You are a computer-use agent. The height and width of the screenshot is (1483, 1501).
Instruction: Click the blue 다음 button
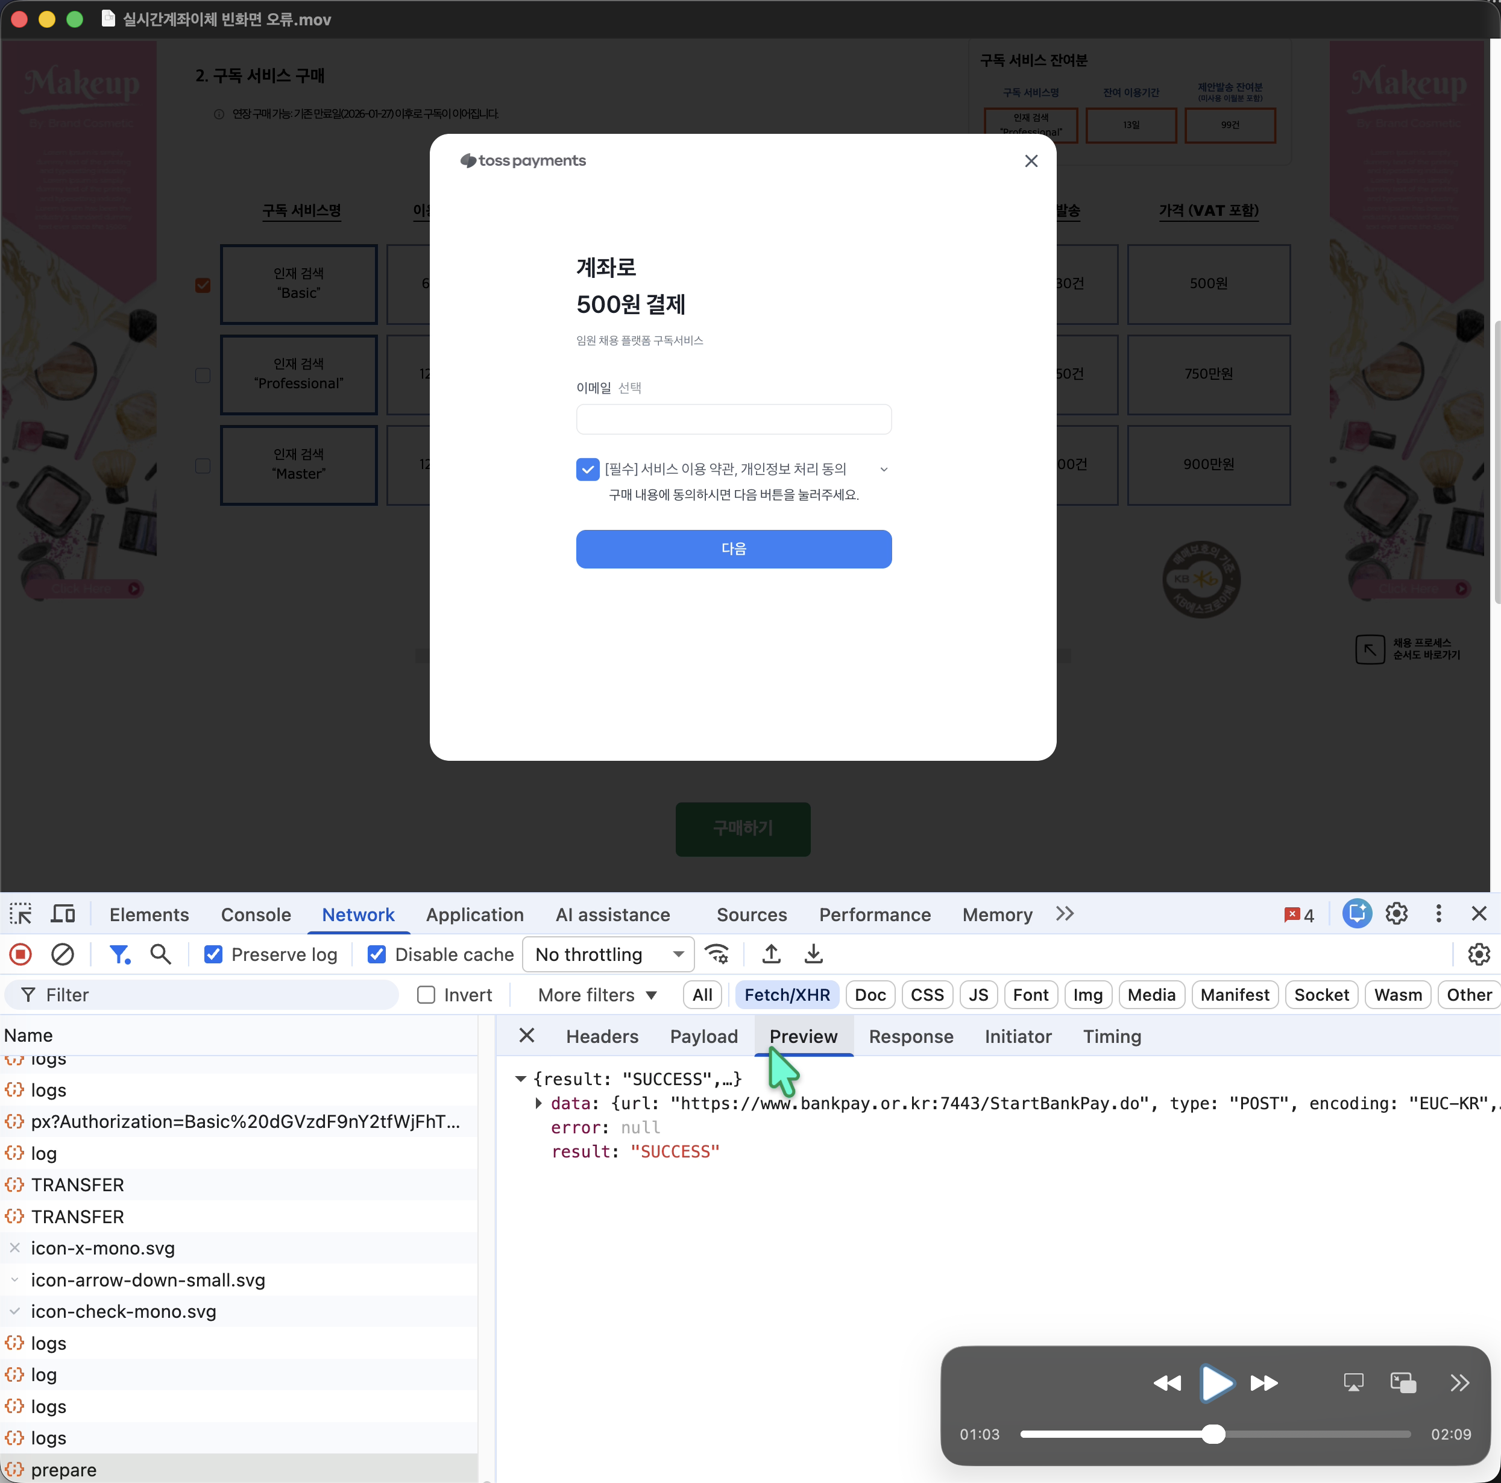click(734, 549)
